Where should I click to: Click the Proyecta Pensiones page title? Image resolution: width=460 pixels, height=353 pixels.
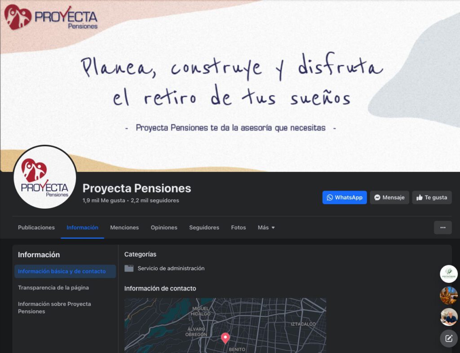tap(137, 188)
